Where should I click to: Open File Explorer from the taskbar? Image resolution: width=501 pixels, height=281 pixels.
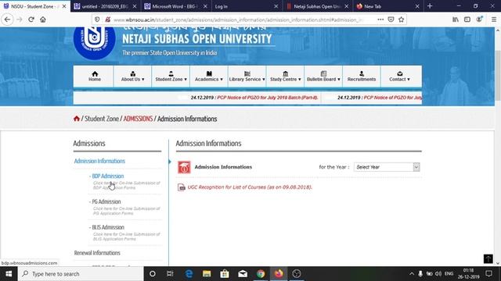click(207, 274)
